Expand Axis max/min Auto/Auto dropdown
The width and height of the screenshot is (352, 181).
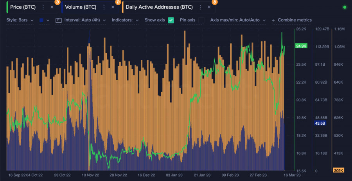pos(238,20)
